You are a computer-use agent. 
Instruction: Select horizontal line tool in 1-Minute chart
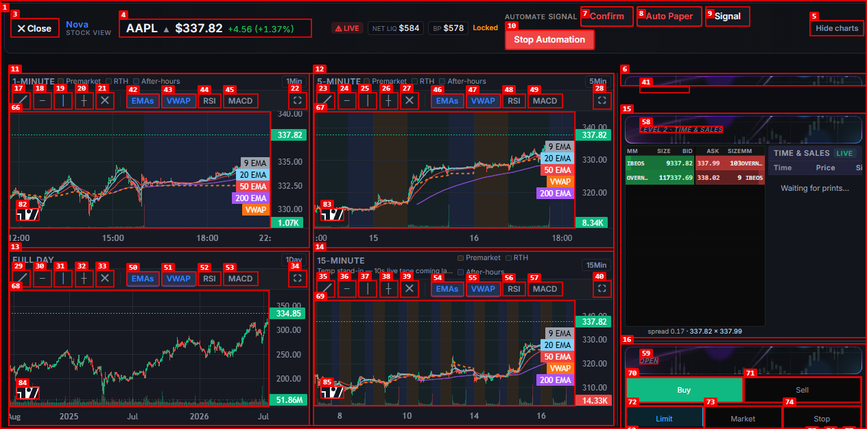click(42, 100)
